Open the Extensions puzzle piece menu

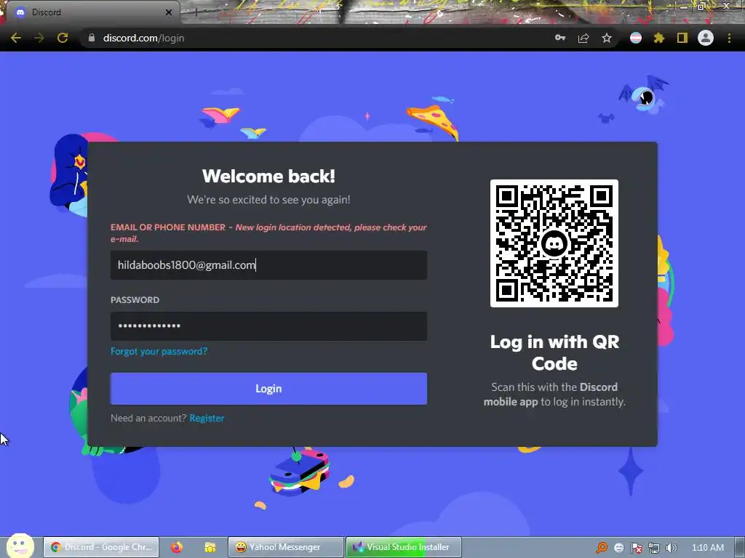point(659,38)
